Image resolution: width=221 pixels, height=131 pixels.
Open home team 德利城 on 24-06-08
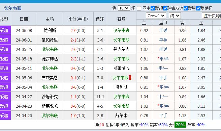[50, 30]
